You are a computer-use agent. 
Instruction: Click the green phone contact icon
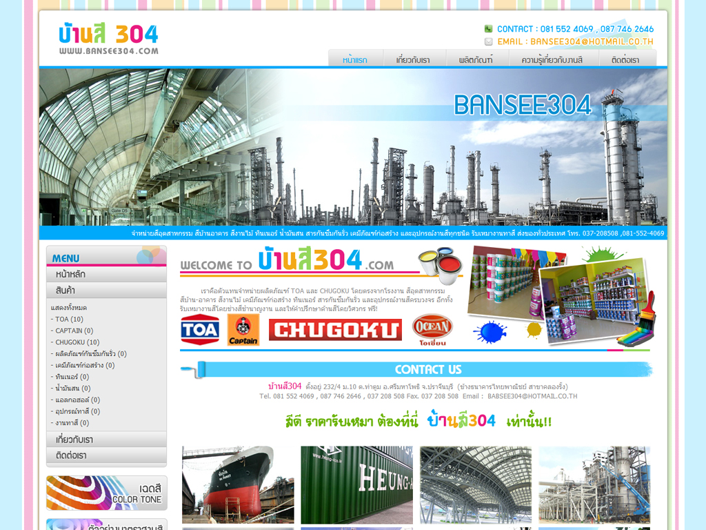(488, 29)
